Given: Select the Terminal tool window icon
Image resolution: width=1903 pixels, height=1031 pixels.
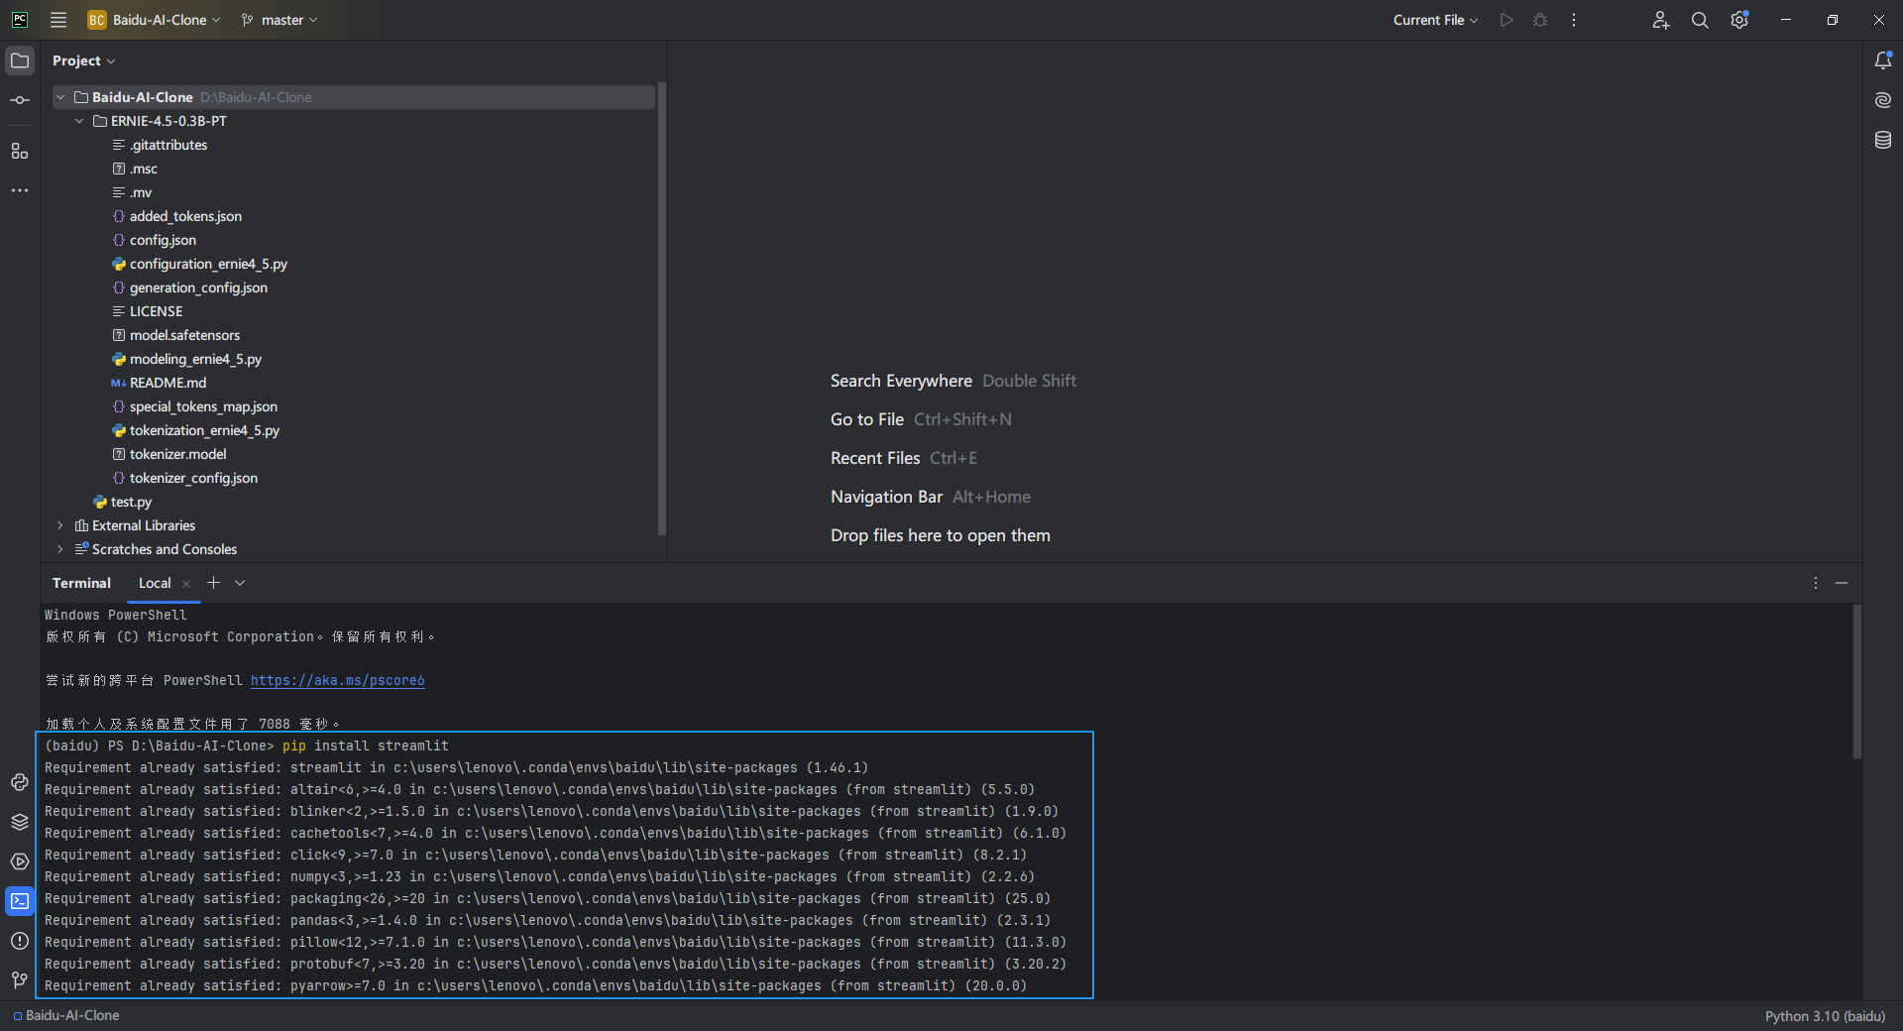Looking at the screenshot, I should 20,901.
